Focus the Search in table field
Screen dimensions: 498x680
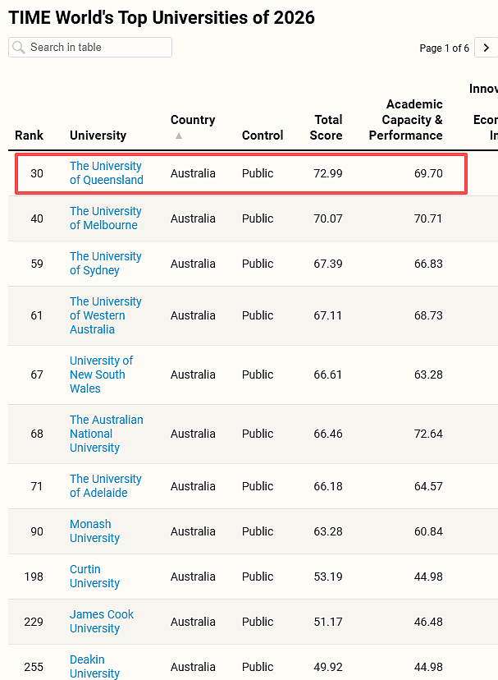tap(90, 48)
